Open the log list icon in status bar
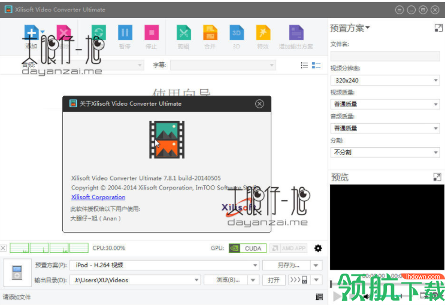Screen dimensions: 445x305 coord(319,297)
